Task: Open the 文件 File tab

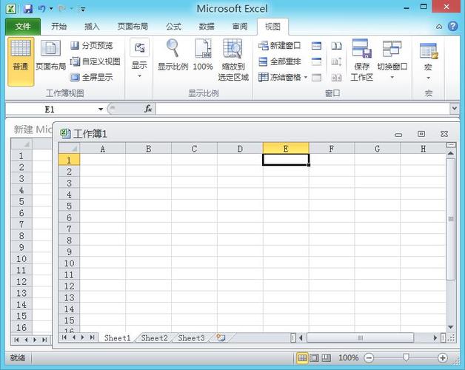Action: [x=23, y=27]
